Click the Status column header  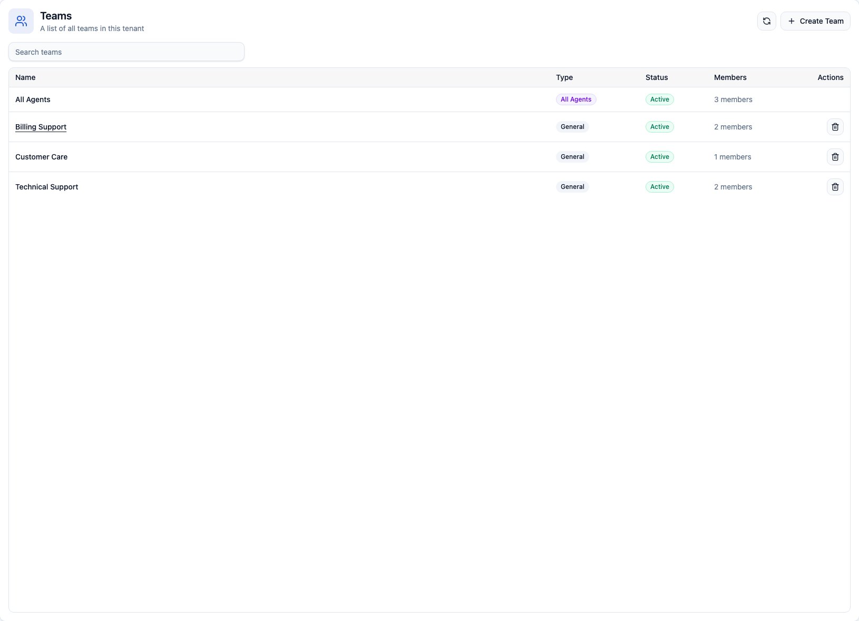[x=656, y=77]
